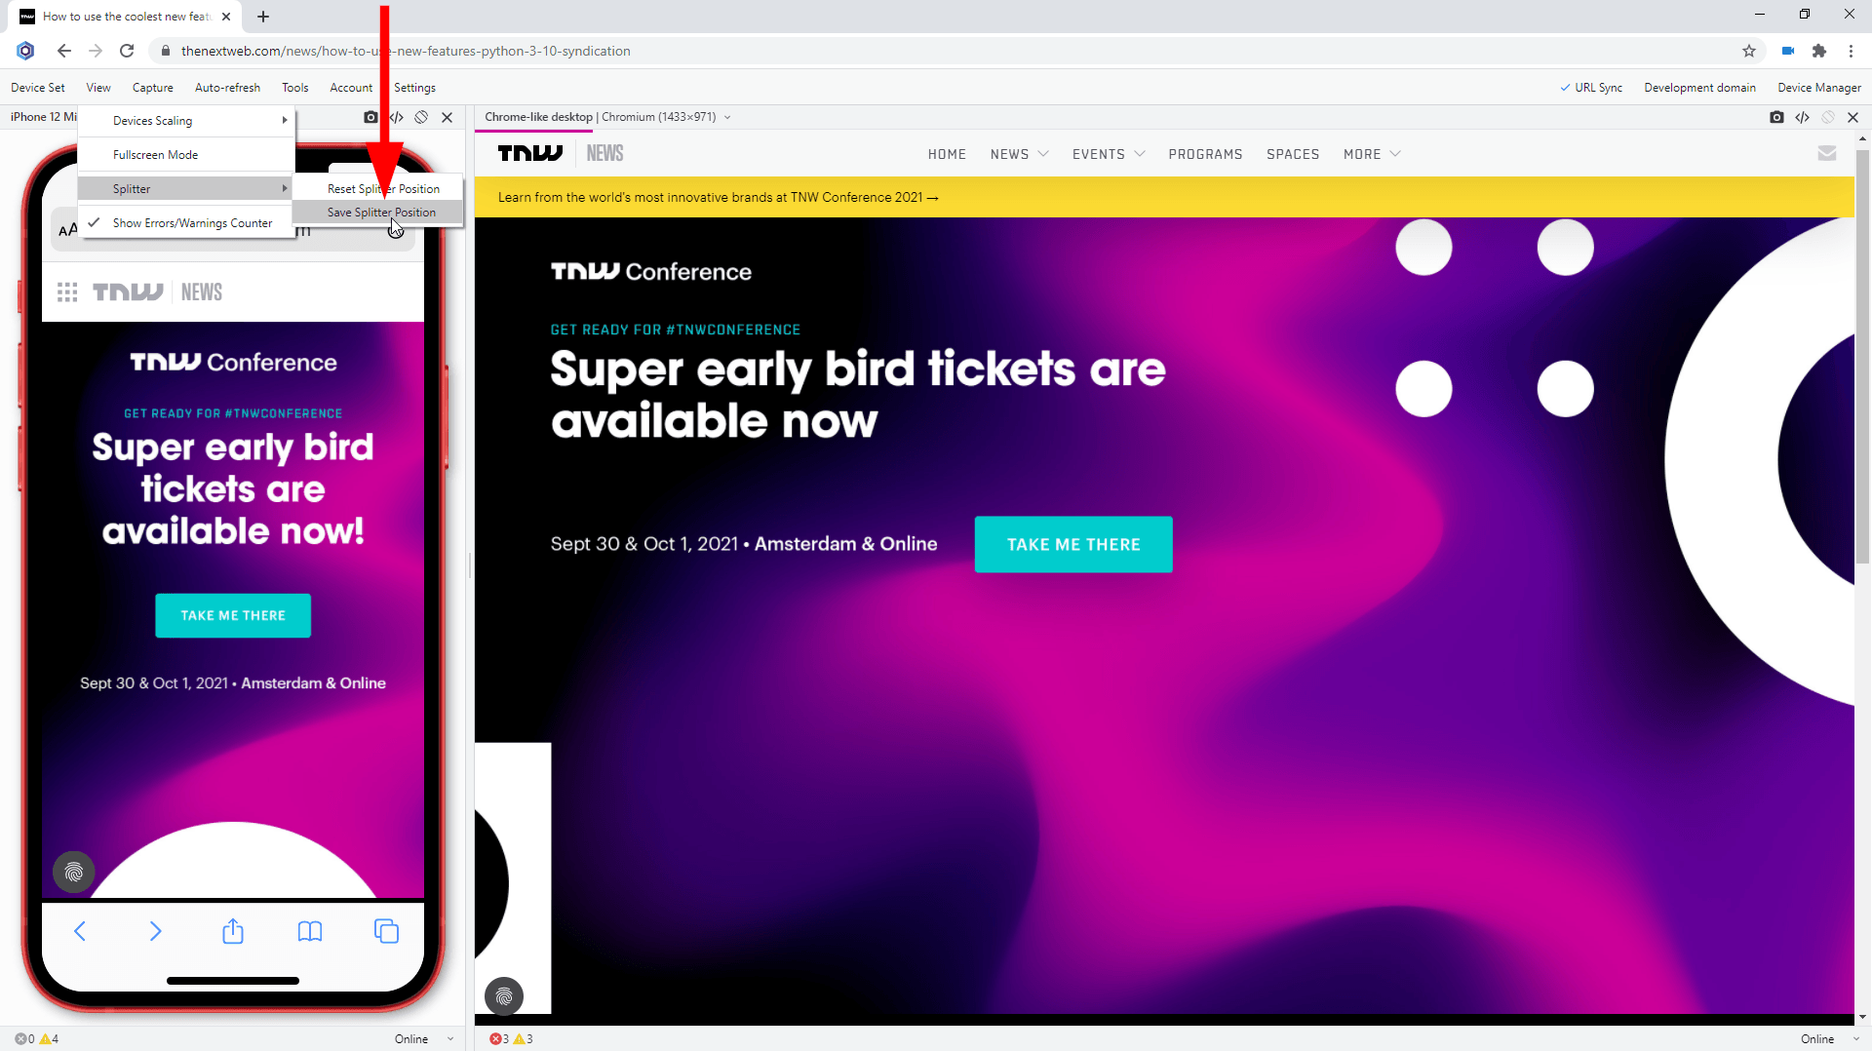Click the desktop preview vertical scrollbar
The height and width of the screenshot is (1051, 1872).
(x=1862, y=390)
